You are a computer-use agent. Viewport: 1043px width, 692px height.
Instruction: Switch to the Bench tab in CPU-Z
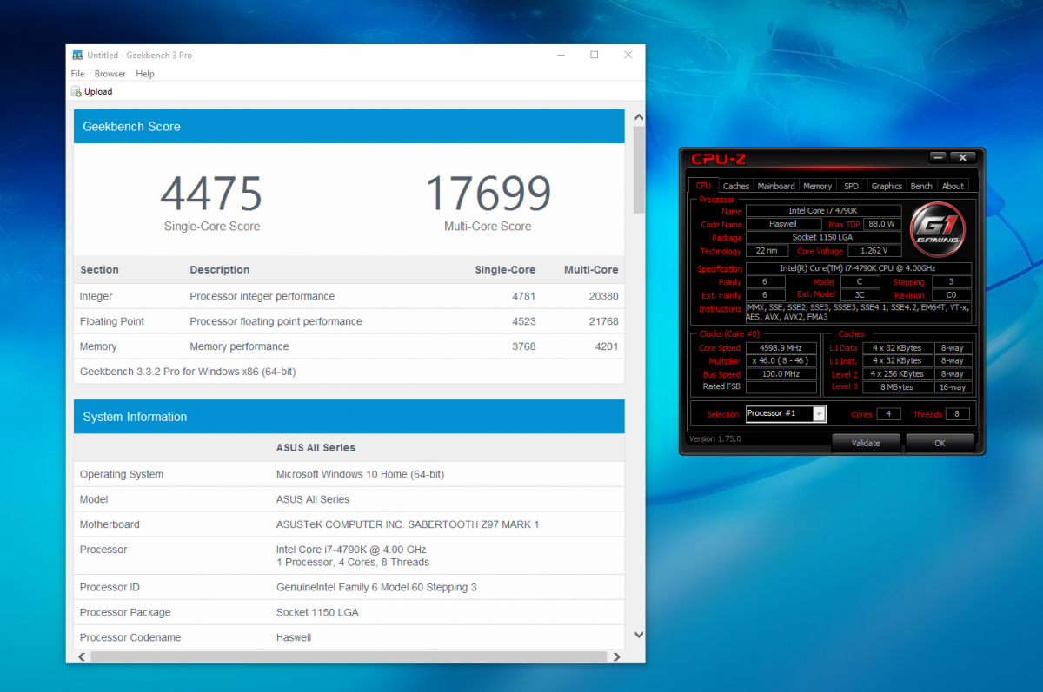tap(921, 186)
